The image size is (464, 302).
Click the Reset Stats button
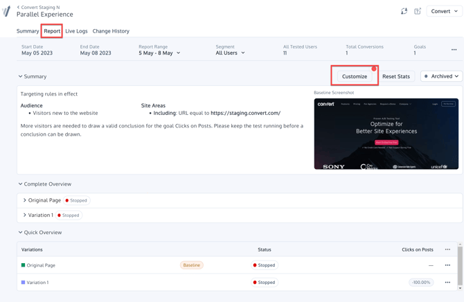[x=396, y=76]
